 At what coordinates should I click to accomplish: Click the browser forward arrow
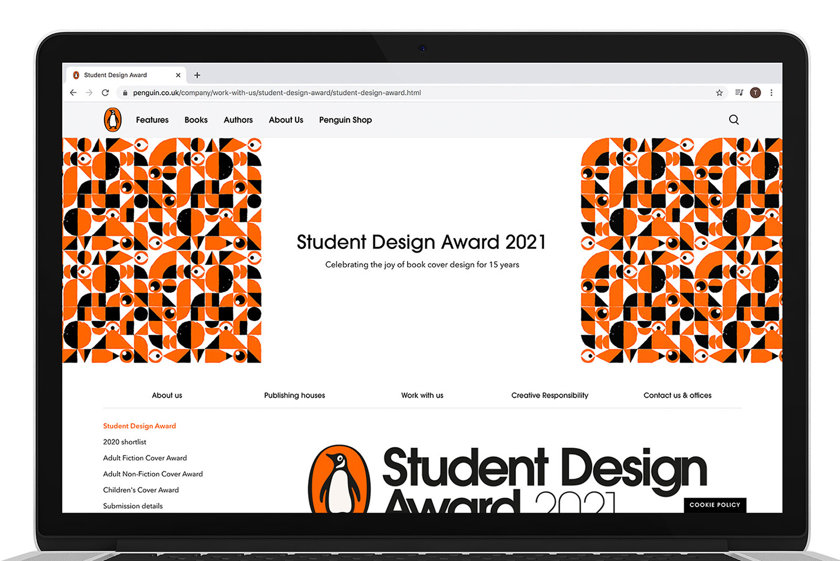click(x=89, y=92)
